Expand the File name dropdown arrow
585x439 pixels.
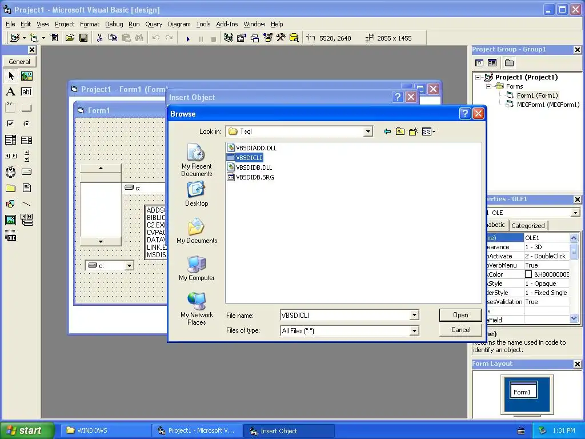point(414,316)
